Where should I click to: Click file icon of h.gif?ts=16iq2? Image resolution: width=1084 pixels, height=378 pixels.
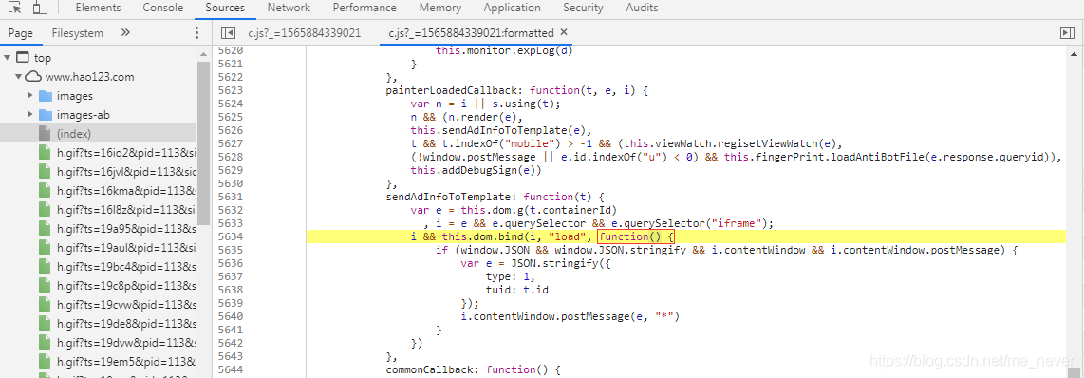pyautogui.click(x=45, y=152)
